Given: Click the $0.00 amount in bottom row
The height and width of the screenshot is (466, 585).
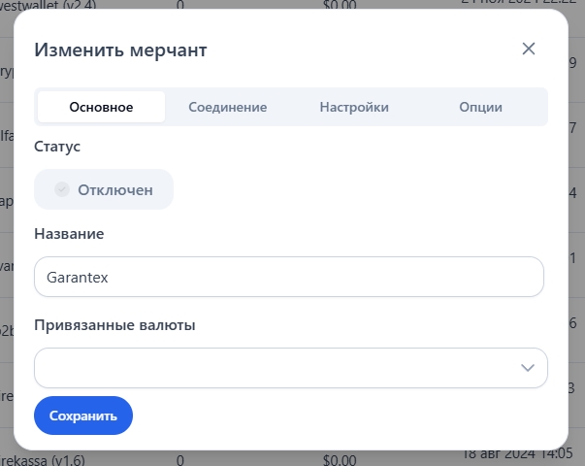Looking at the screenshot, I should [x=340, y=459].
